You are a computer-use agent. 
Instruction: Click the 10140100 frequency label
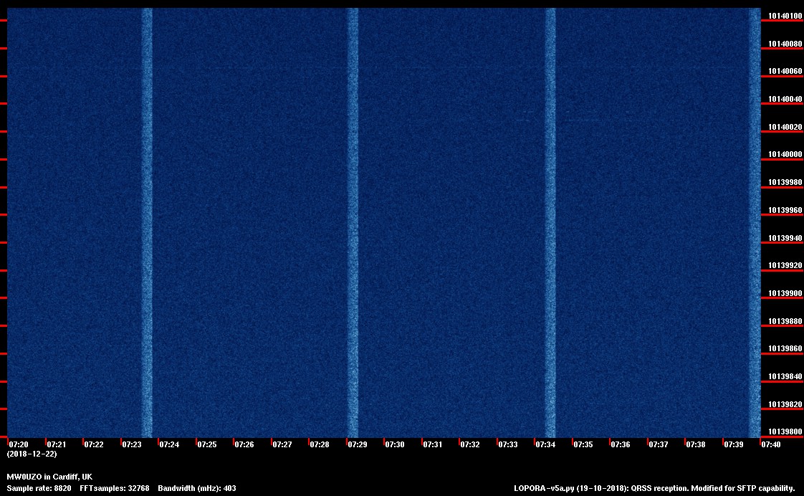[x=785, y=16]
